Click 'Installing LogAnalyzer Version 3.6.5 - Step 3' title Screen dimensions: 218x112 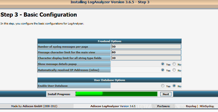click(110, 2)
